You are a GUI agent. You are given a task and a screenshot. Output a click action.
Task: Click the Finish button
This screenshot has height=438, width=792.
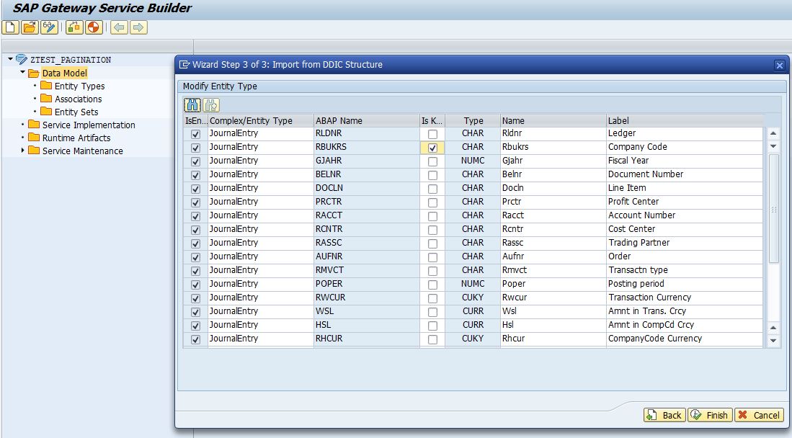(x=710, y=415)
